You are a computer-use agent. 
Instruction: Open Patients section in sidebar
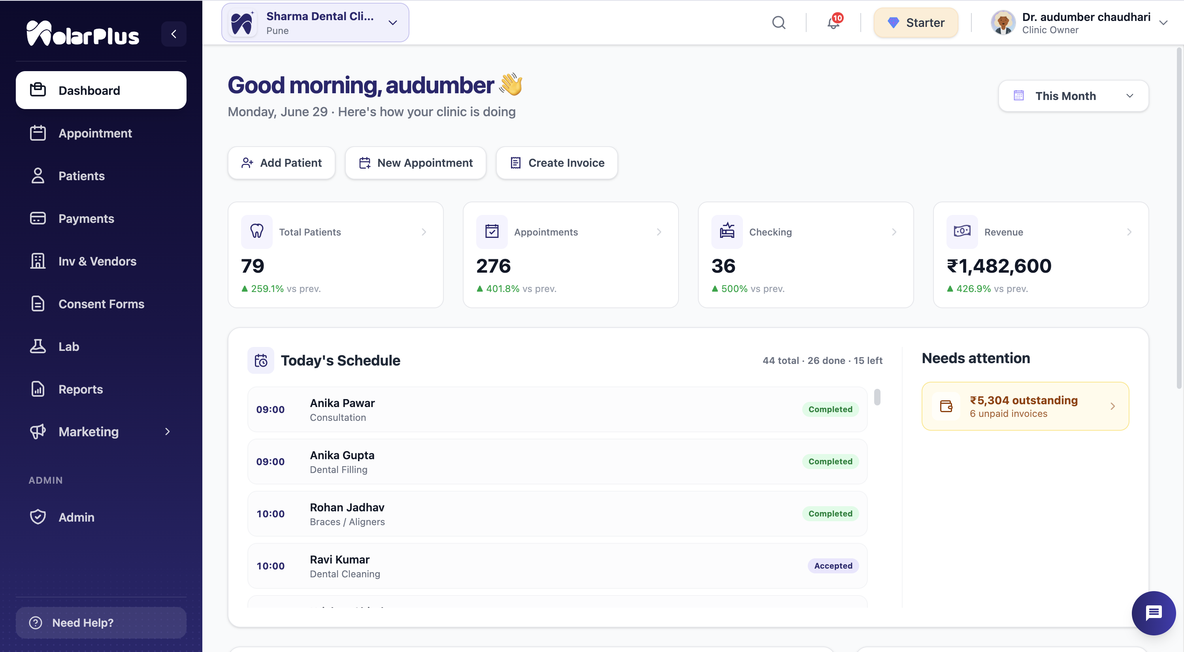click(x=101, y=175)
